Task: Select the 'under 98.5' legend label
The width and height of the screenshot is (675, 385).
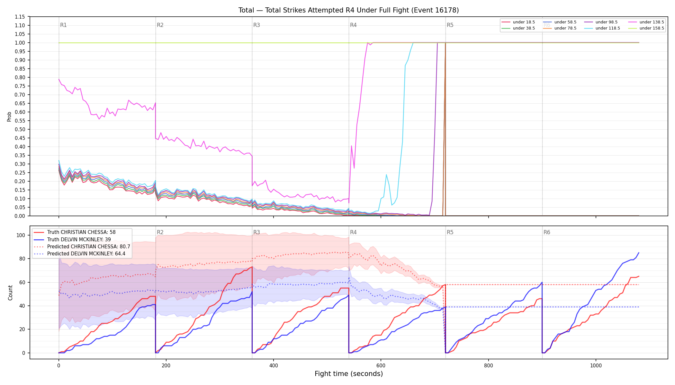Action: point(607,22)
